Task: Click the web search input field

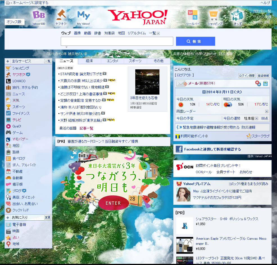Action: pos(117,41)
